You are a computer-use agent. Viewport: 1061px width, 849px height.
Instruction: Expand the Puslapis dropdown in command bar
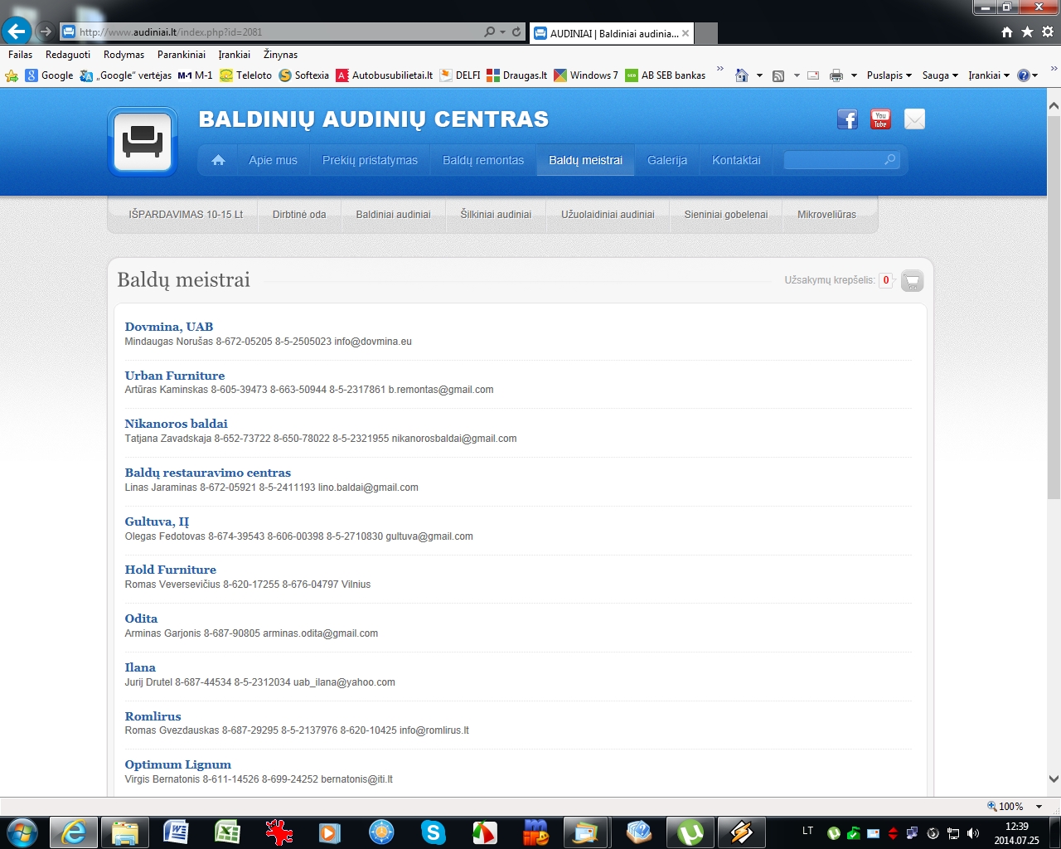889,75
